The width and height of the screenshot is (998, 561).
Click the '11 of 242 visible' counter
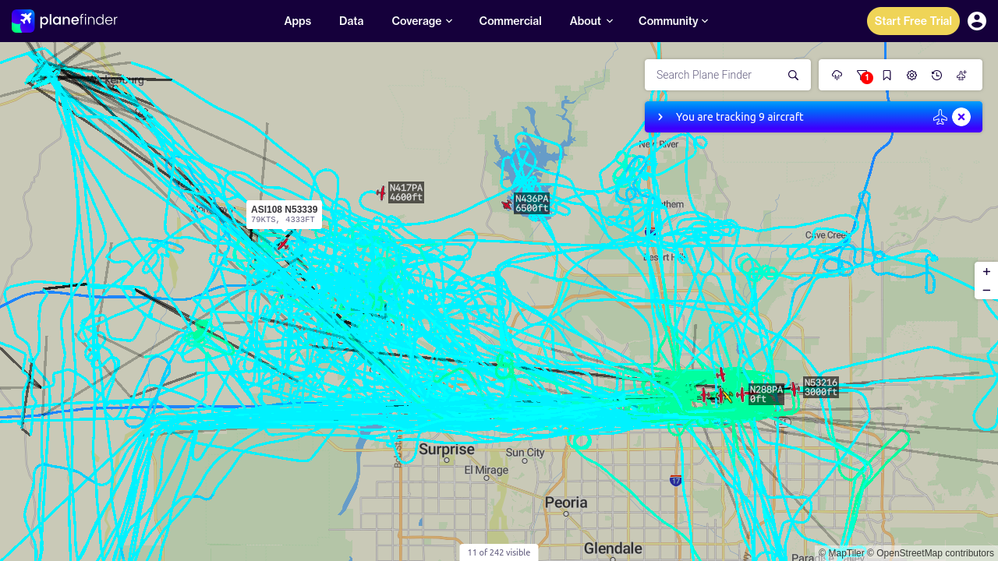[x=499, y=552]
